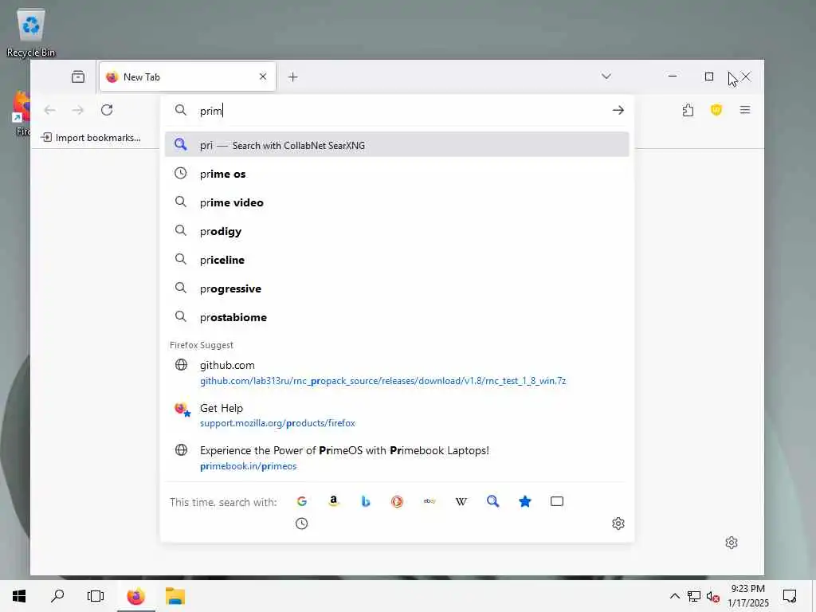The image size is (816, 612).
Task: Open a new tab with plus button
Action: point(293,77)
